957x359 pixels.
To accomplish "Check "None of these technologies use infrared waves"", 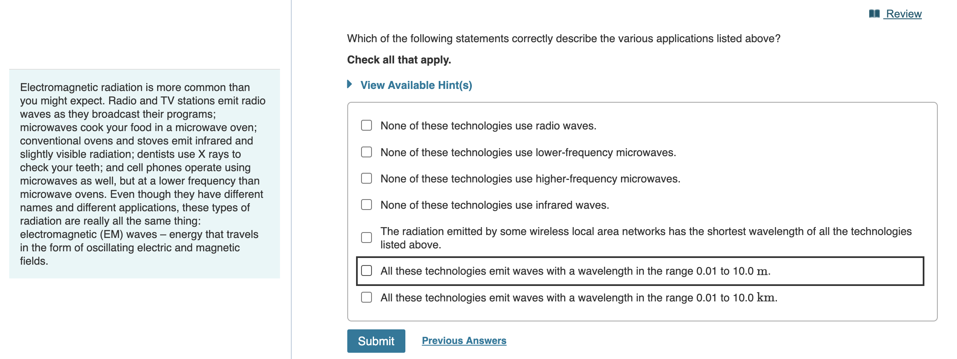I will 366,205.
